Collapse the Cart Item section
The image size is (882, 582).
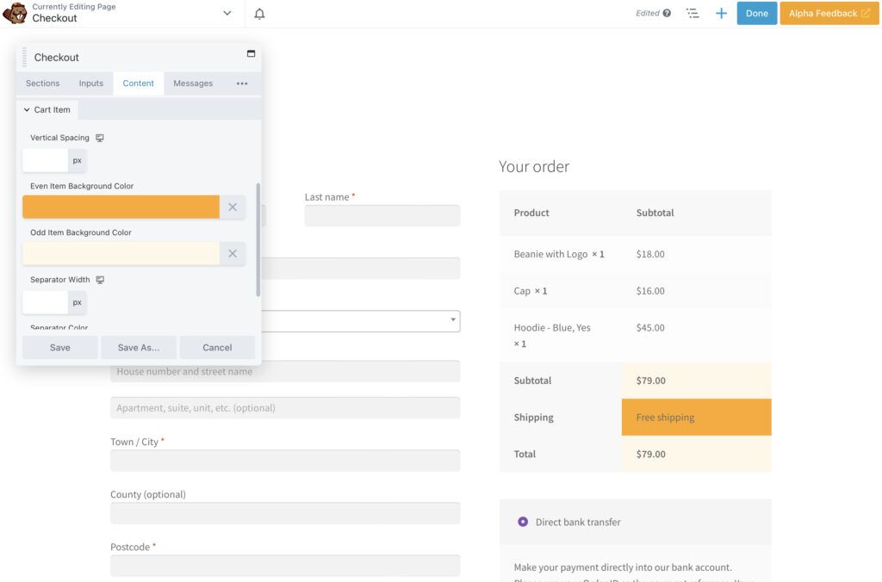click(x=47, y=109)
